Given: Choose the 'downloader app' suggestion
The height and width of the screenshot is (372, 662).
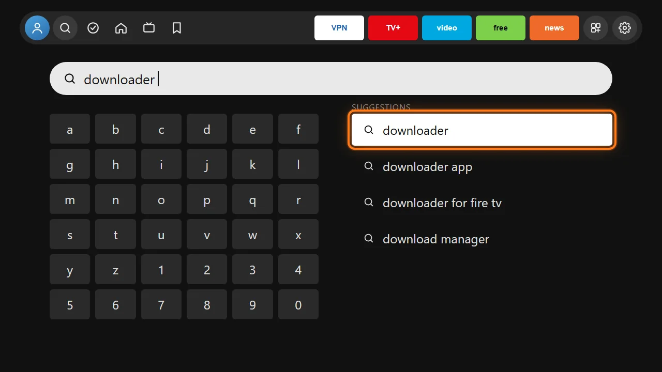Looking at the screenshot, I should click(482, 166).
